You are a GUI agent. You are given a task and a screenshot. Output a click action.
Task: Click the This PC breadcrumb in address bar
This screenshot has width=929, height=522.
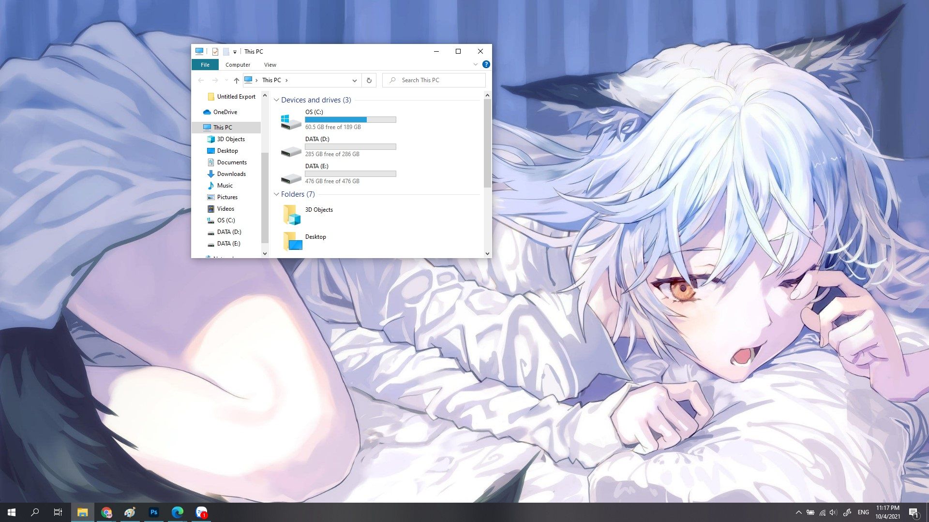pyautogui.click(x=271, y=80)
